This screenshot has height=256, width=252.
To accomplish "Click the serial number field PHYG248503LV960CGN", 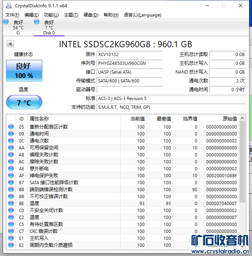I will pyautogui.click(x=129, y=63).
